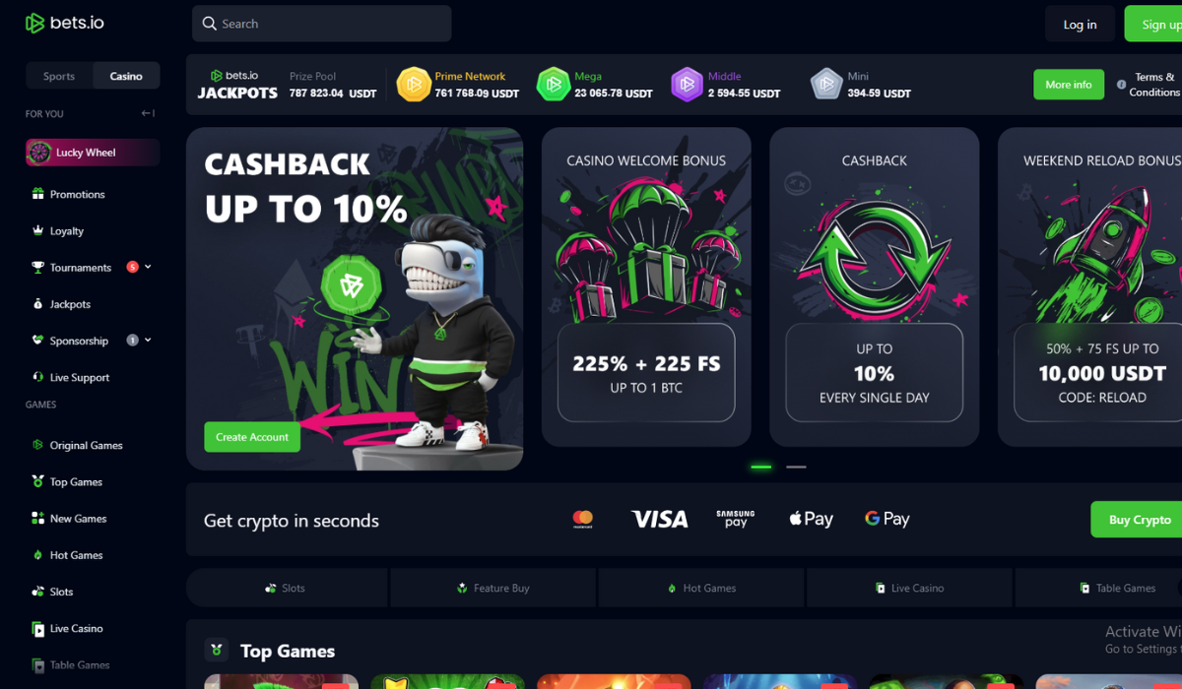1182x689 pixels.
Task: Collapse the sidebar with arrow icon
Action: point(148,113)
